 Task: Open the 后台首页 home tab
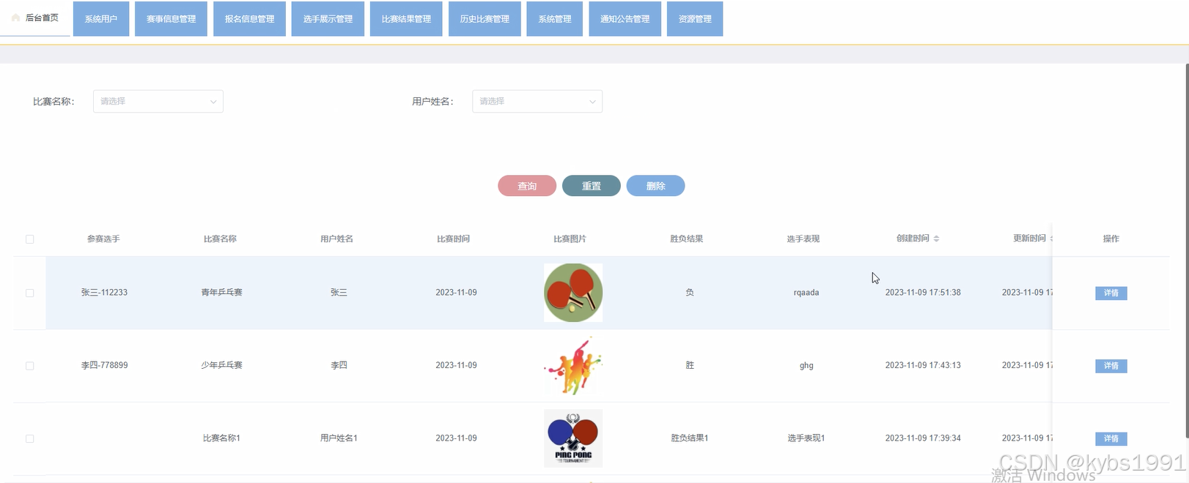pyautogui.click(x=35, y=18)
